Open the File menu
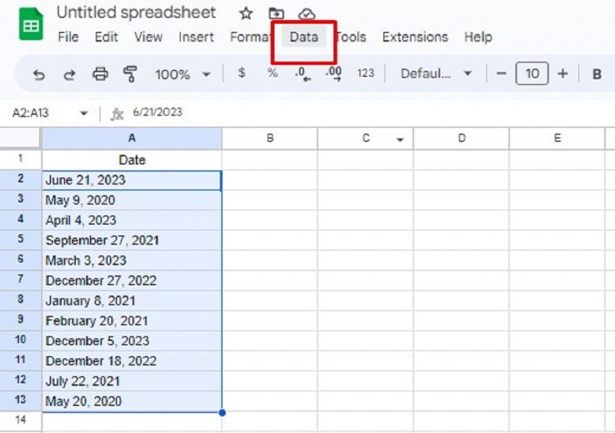 click(x=68, y=37)
